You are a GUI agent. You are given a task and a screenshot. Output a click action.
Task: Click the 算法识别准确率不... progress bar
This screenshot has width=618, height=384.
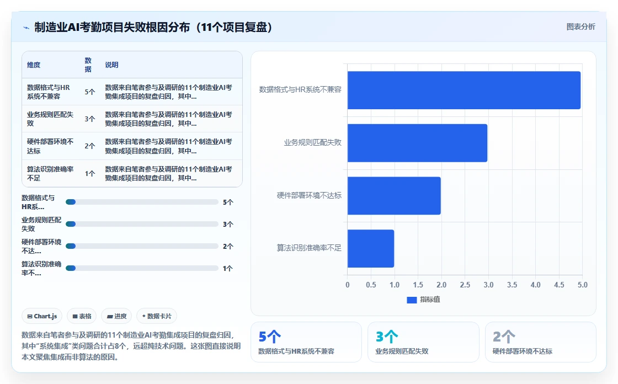[142, 269]
